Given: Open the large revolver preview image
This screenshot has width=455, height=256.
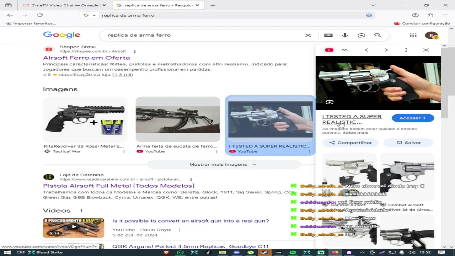Looking at the screenshot, I should (x=378, y=83).
